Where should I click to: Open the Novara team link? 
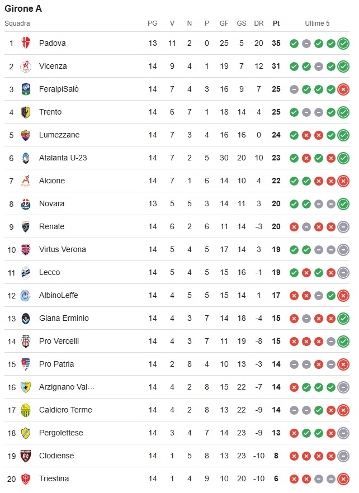click(51, 203)
